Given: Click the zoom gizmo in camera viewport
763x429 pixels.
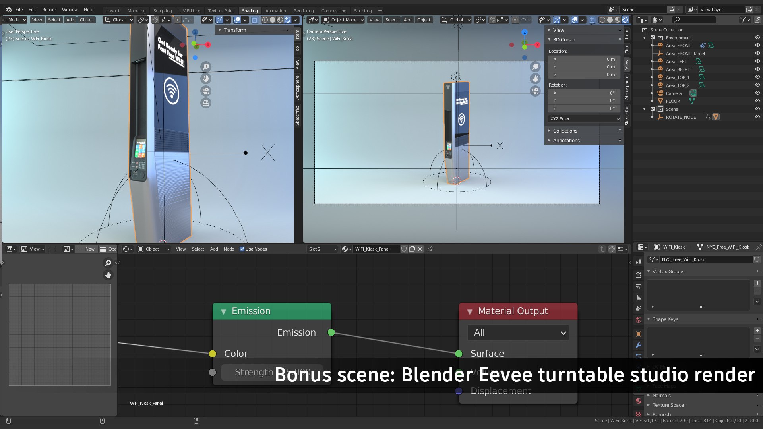Looking at the screenshot, I should 535,66.
